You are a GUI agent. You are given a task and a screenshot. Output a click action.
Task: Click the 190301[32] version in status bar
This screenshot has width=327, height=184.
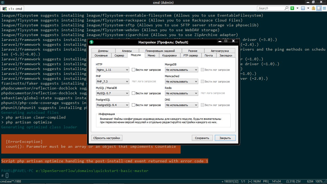click(x=230, y=181)
